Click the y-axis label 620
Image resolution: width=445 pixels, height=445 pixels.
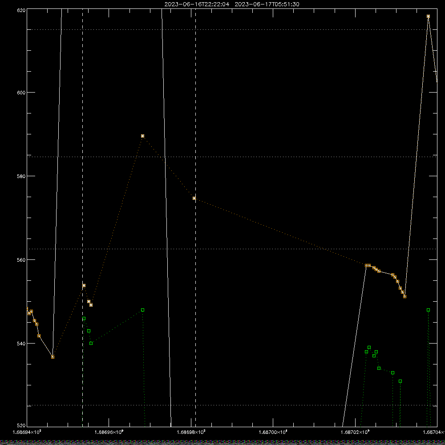21,10
